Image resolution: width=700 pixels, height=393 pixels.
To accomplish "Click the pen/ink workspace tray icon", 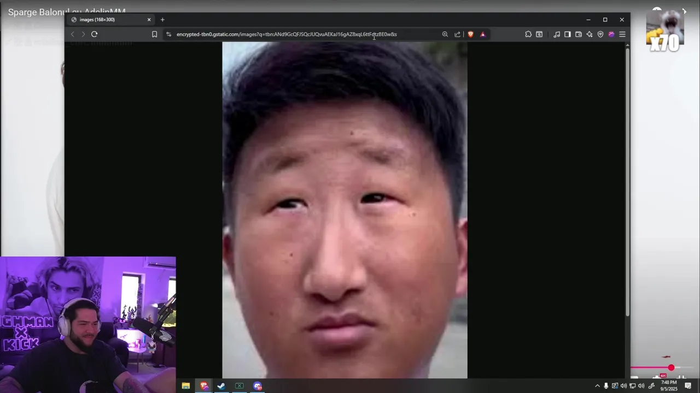I will [651, 386].
